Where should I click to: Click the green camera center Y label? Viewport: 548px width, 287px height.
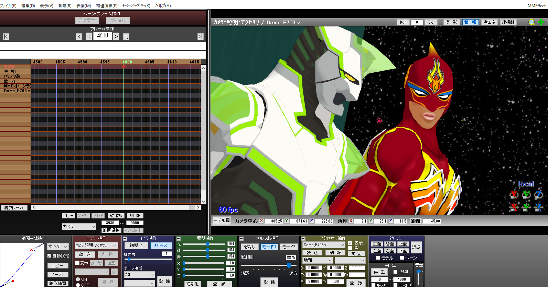click(286, 221)
